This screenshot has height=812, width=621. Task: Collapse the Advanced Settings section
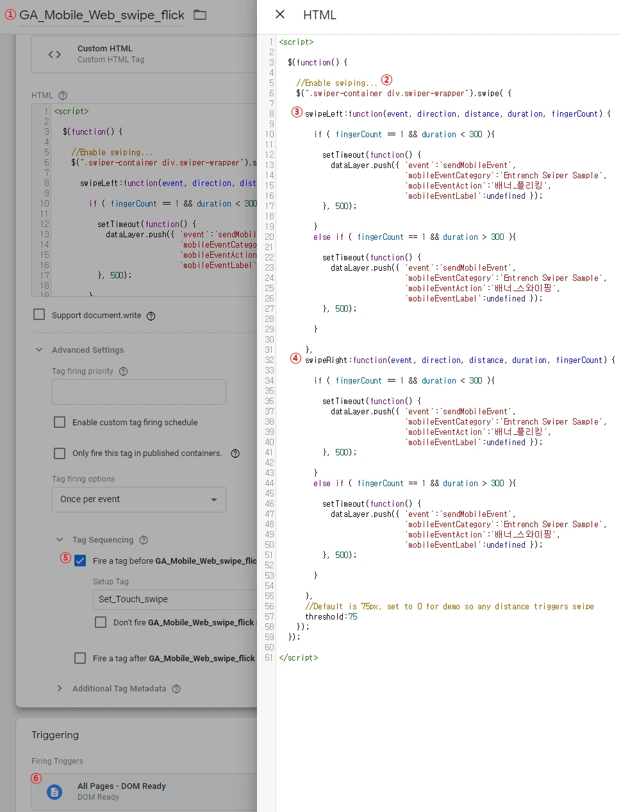[39, 350]
